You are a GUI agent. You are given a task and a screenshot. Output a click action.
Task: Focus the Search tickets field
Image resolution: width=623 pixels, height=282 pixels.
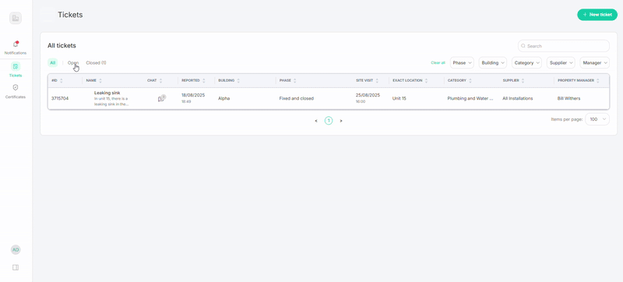[x=563, y=46]
